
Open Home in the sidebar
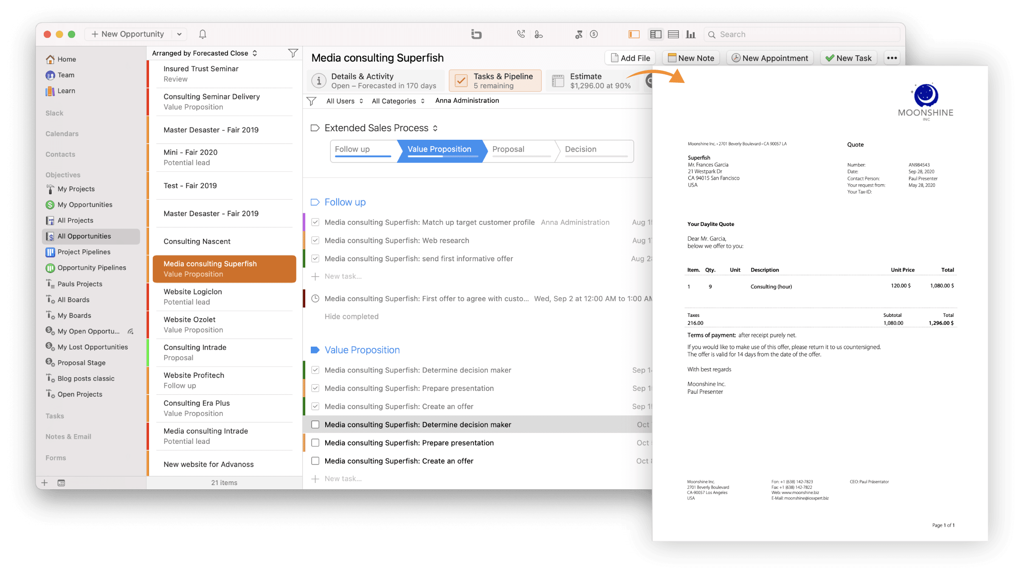[x=61, y=59]
